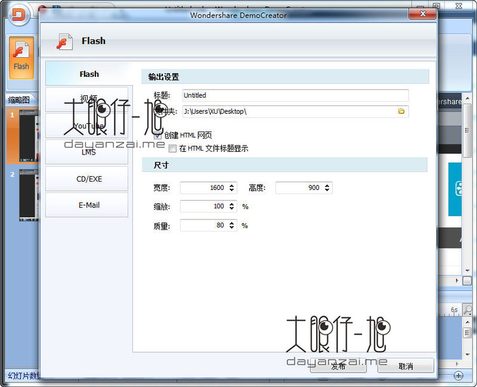477x387 pixels.
Task: Select the Flash output tab
Action: coord(89,74)
